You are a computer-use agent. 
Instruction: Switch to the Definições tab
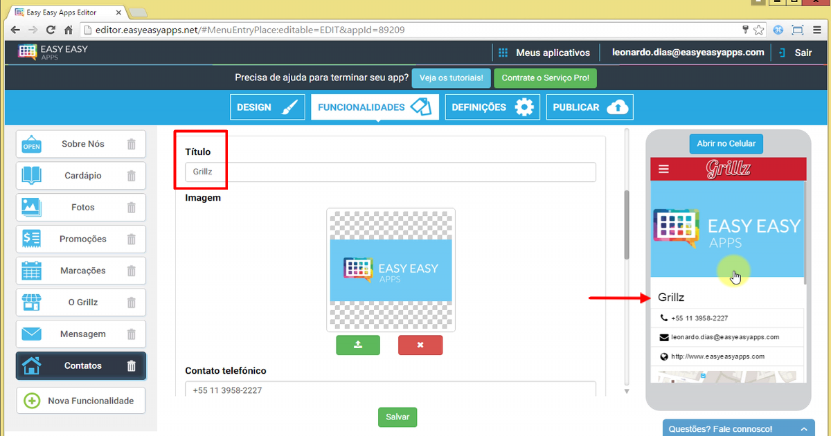[492, 107]
